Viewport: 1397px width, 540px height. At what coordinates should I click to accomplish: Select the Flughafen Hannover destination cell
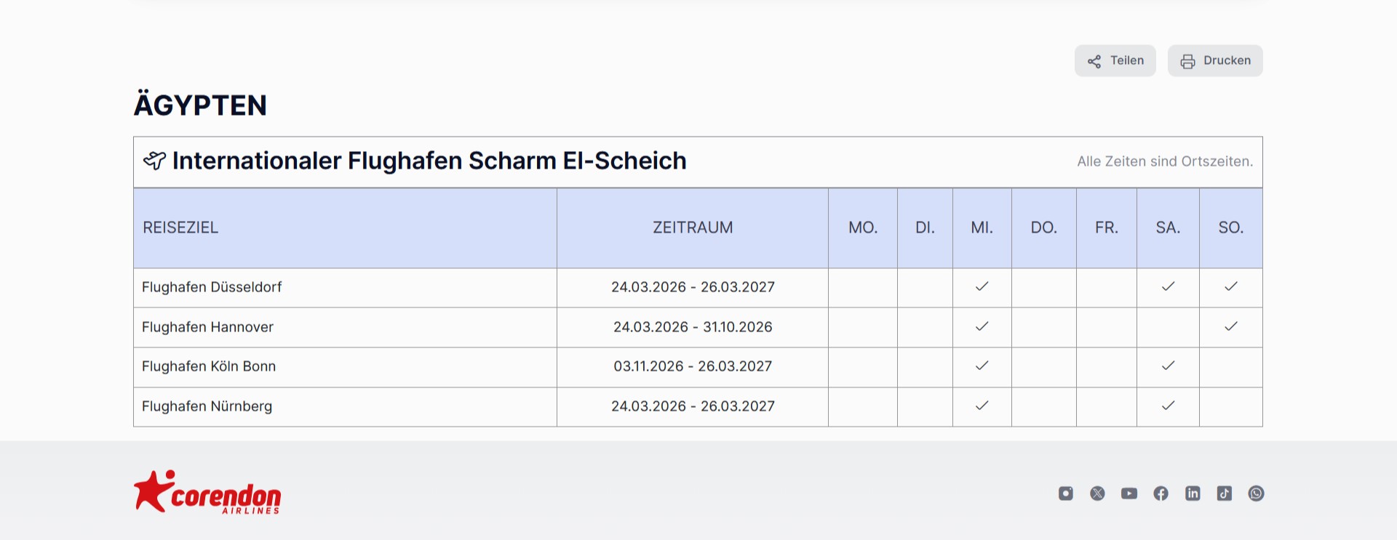pos(207,327)
